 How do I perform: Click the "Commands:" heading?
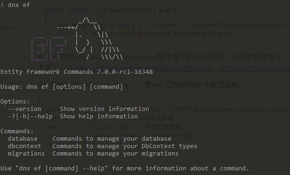coord(17,131)
